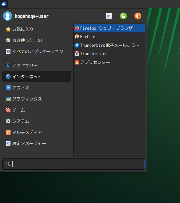
Task: Choose the グラフィックス category
Action: pos(37,99)
